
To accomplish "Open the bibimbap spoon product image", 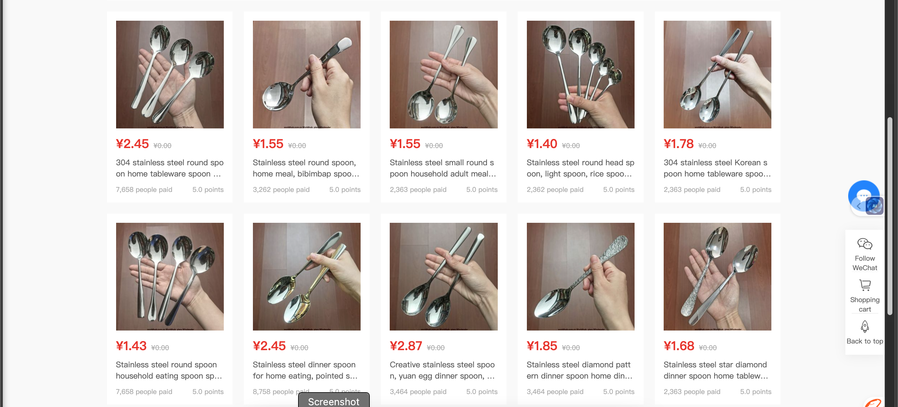I will point(307,74).
